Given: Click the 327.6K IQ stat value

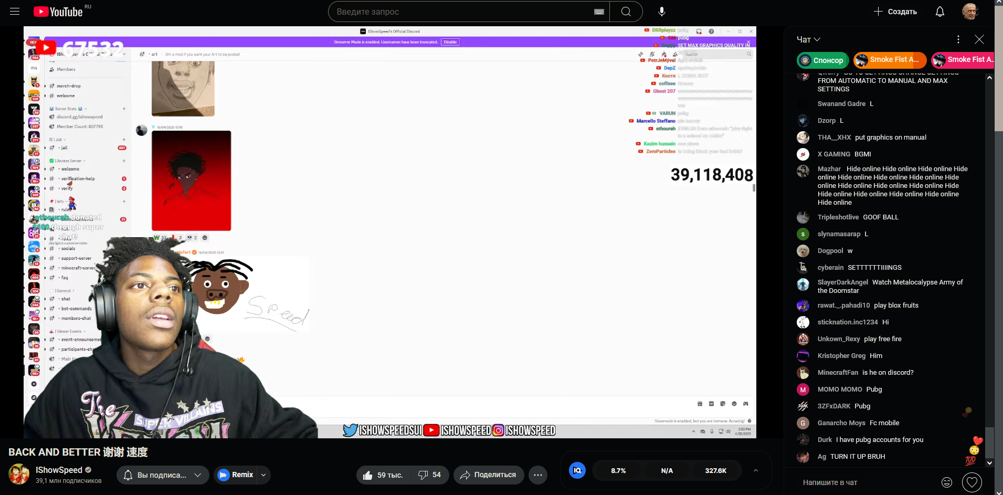Looking at the screenshot, I should (715, 471).
